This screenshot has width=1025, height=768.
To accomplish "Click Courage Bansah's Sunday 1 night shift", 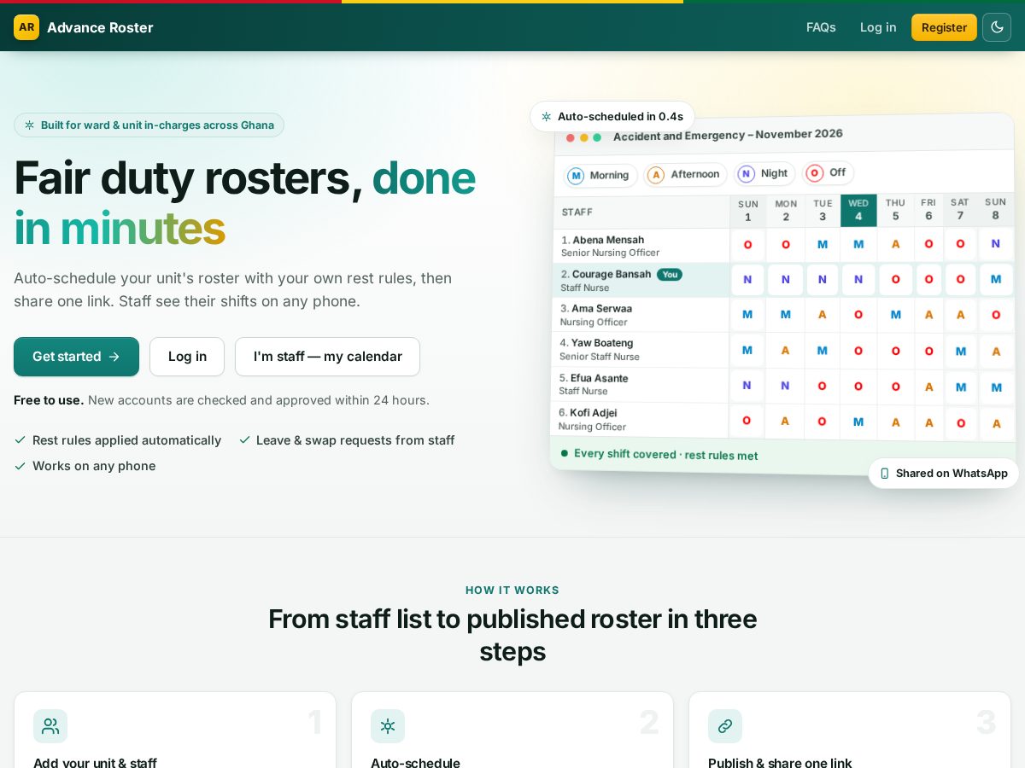I will (x=747, y=279).
